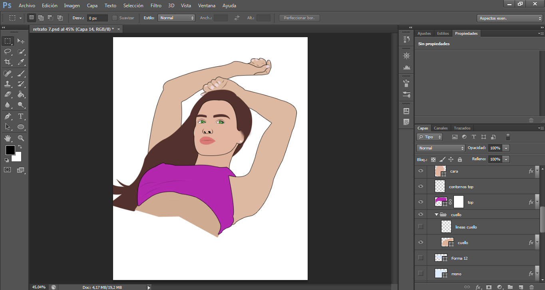Open the History panel icon
The height and width of the screenshot is (290, 545).
pos(406,39)
